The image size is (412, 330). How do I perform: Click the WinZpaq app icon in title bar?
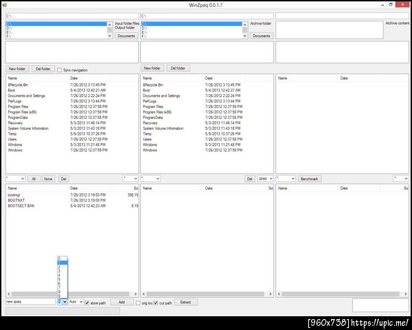coord(4,5)
